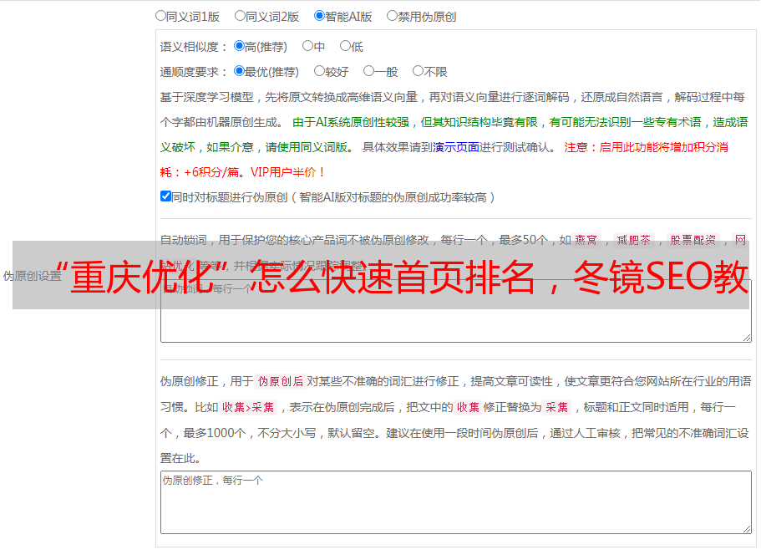
Task: Toggle 同时对标题进行伪原创 checkbox
Action: point(165,196)
